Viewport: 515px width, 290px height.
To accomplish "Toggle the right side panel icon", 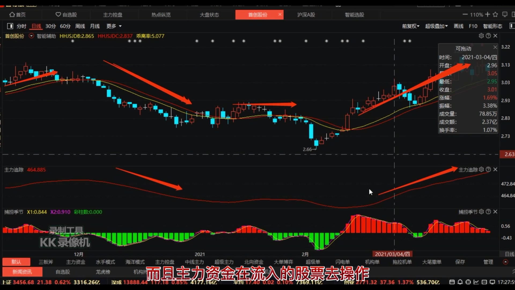I will [x=512, y=26].
